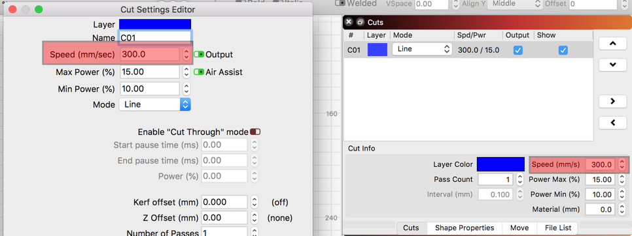Viewport: 632px width, 236px height.
Task: Open Mode dropdown in Cut Settings Editor
Action: click(155, 105)
